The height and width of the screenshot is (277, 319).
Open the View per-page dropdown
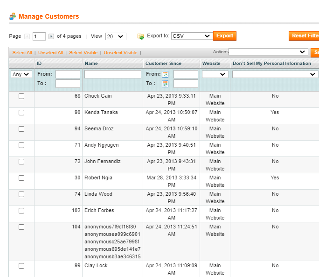(x=115, y=36)
